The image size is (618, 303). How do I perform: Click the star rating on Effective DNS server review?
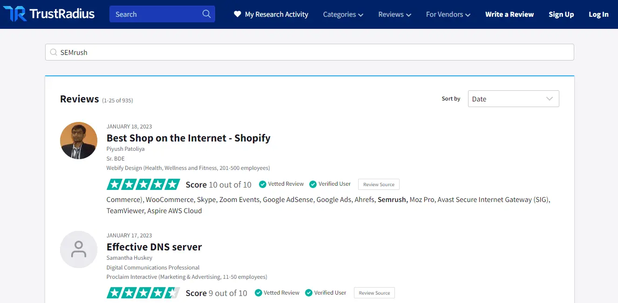pos(143,293)
